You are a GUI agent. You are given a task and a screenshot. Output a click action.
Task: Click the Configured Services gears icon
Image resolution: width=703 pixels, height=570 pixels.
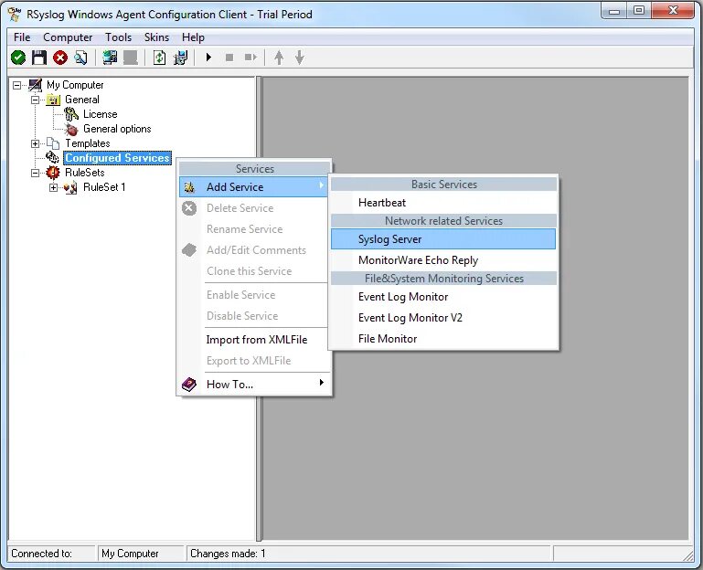pyautogui.click(x=52, y=158)
